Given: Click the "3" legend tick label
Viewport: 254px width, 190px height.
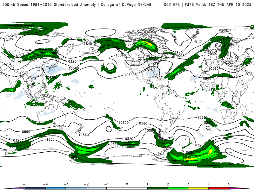Looking at the screenshot, I should [188, 184].
